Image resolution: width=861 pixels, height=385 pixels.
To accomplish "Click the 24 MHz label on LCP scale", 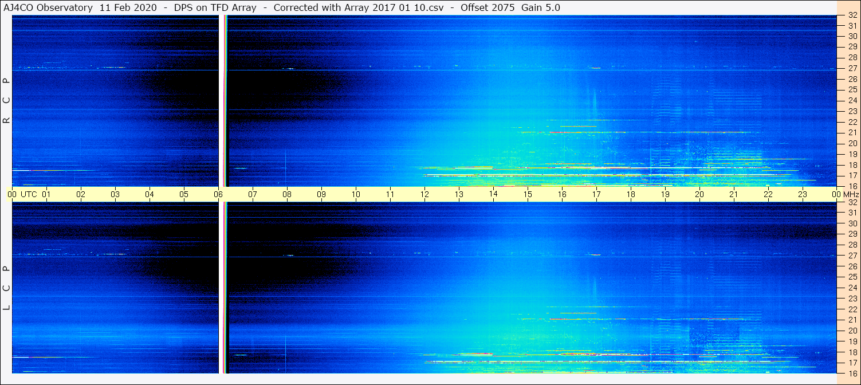I will [x=852, y=288].
